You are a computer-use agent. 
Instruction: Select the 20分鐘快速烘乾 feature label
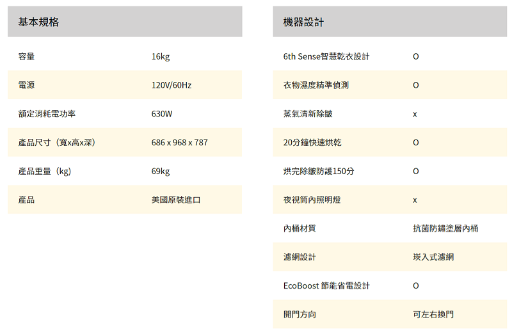(x=312, y=142)
